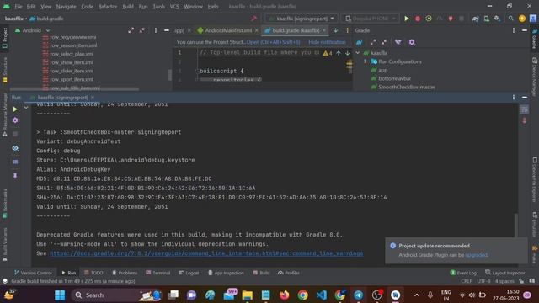This screenshot has width=539, height=303.
Task: Click the Build hammer icon in top toolbar
Action: click(254, 19)
